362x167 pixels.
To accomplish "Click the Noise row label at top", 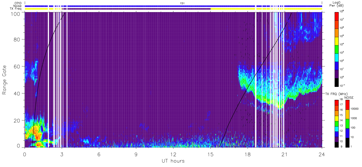I will 18,6.
